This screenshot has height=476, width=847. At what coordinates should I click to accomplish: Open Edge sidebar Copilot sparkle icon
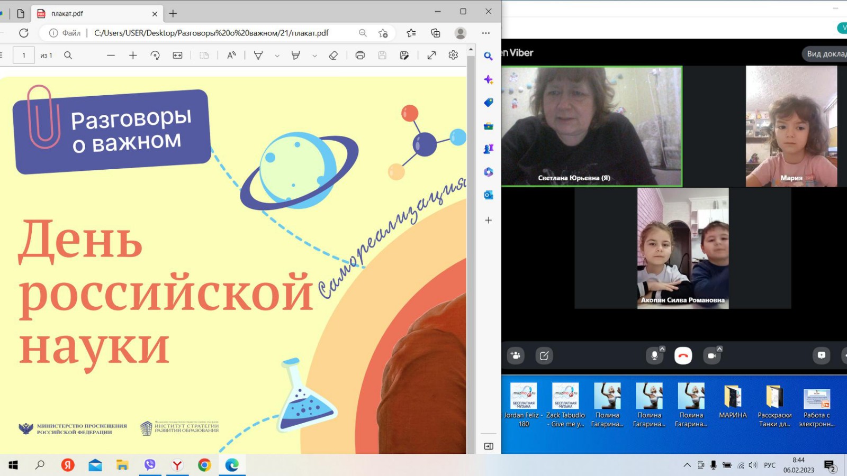pos(489,79)
